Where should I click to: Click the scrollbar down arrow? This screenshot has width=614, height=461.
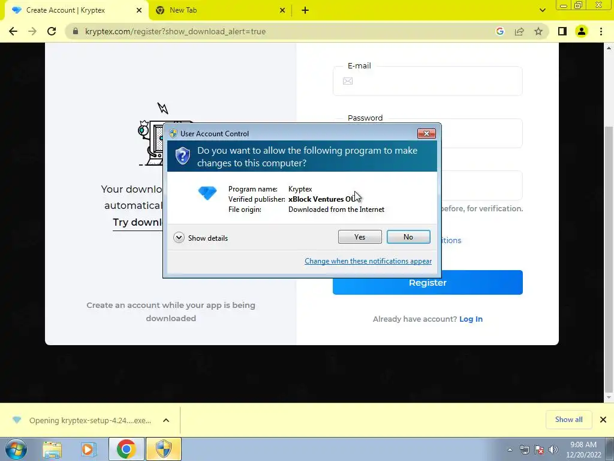tap(609, 397)
